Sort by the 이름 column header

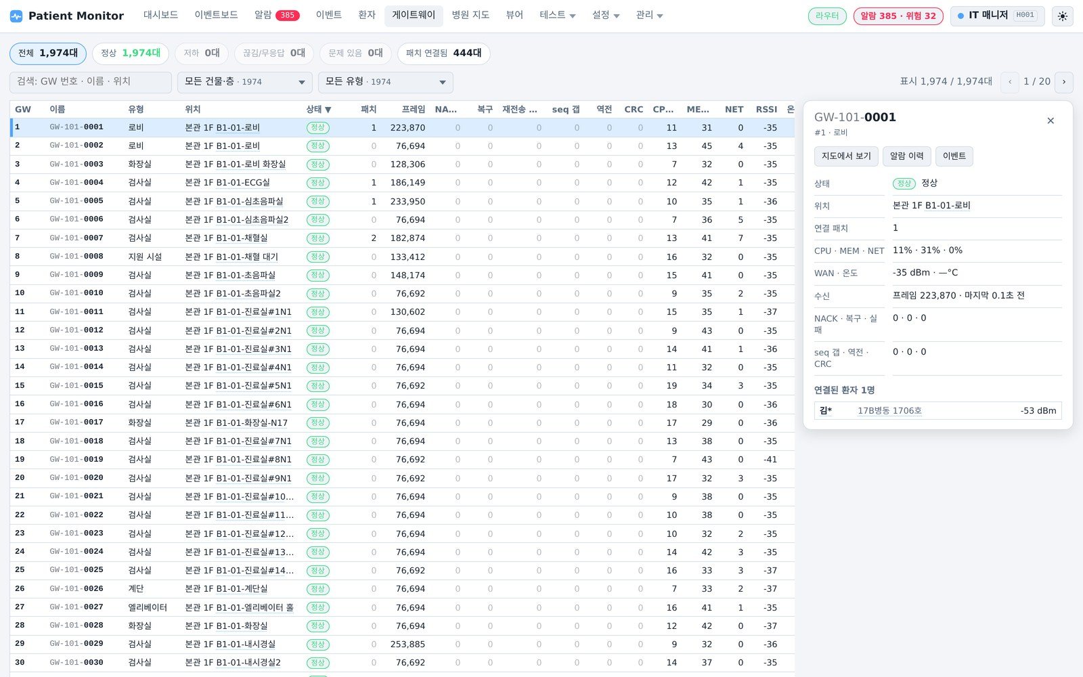(58, 109)
